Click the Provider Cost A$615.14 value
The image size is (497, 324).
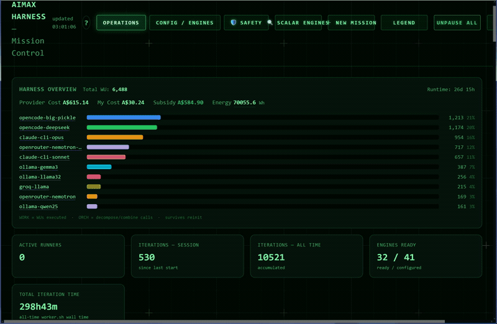click(x=75, y=102)
